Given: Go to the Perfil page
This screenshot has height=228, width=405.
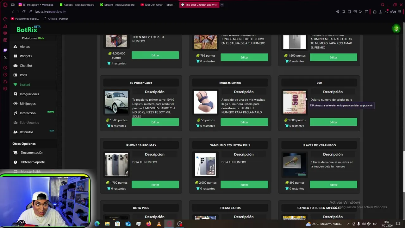Looking at the screenshot, I should [23, 75].
